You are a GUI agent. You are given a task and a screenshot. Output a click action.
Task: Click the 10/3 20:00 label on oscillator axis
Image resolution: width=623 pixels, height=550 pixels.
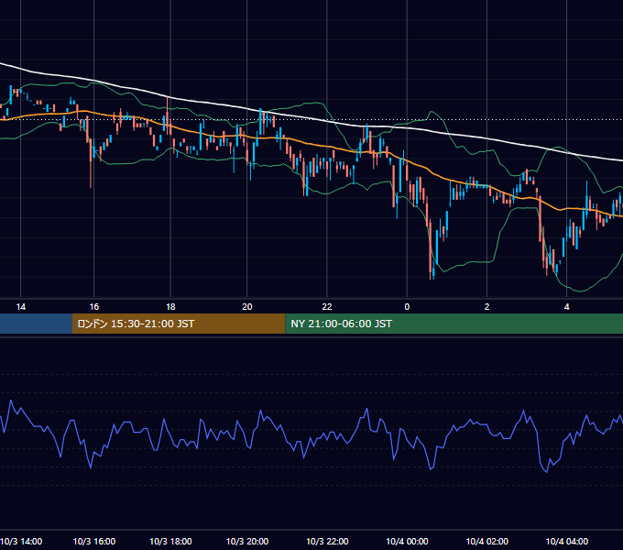tap(247, 541)
